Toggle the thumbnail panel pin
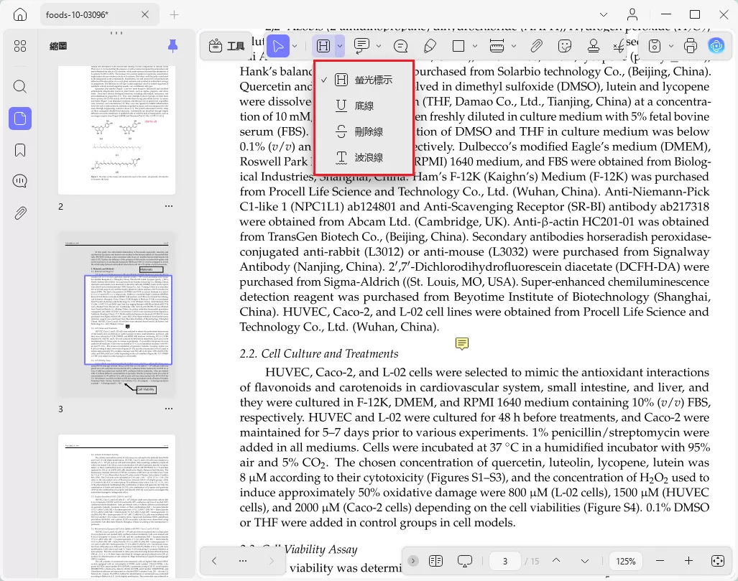The image size is (738, 581). coord(172,46)
